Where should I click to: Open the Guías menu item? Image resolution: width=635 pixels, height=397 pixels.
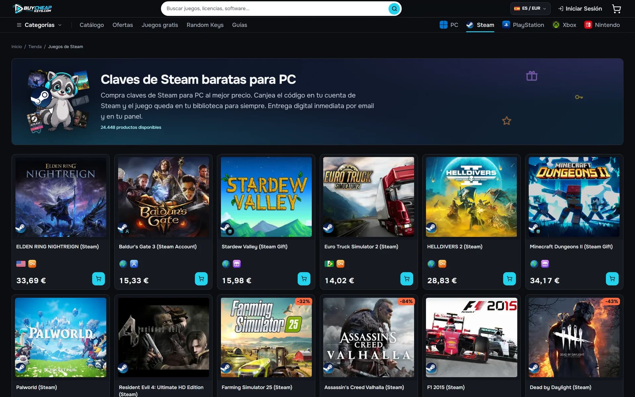[x=239, y=25]
